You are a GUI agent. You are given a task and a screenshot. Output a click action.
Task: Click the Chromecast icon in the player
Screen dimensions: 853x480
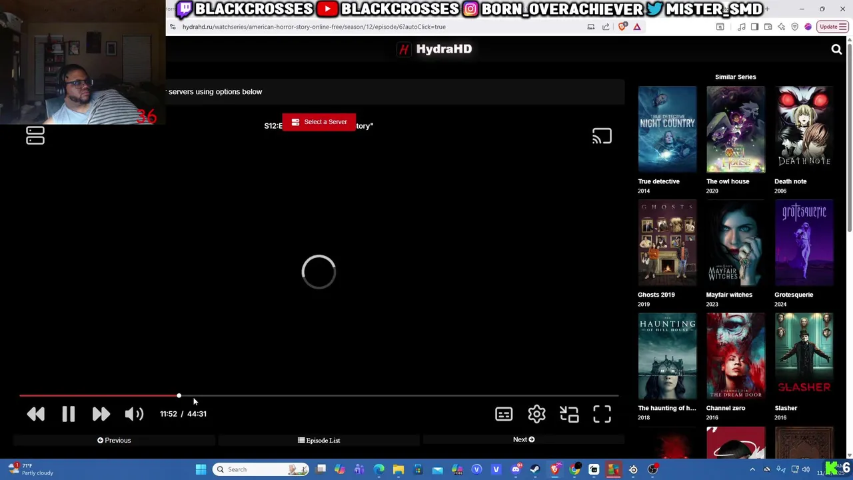(602, 136)
